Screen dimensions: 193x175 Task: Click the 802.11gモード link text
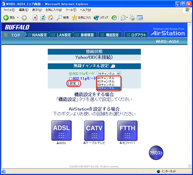tap(84, 78)
